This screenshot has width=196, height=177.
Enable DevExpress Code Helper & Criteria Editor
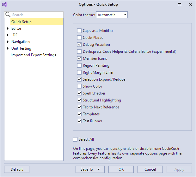click(x=79, y=52)
